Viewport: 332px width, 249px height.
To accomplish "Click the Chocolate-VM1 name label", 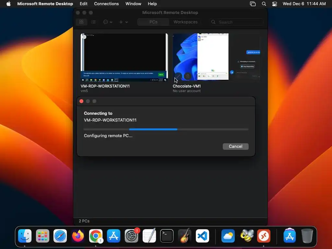I will click(x=187, y=86).
